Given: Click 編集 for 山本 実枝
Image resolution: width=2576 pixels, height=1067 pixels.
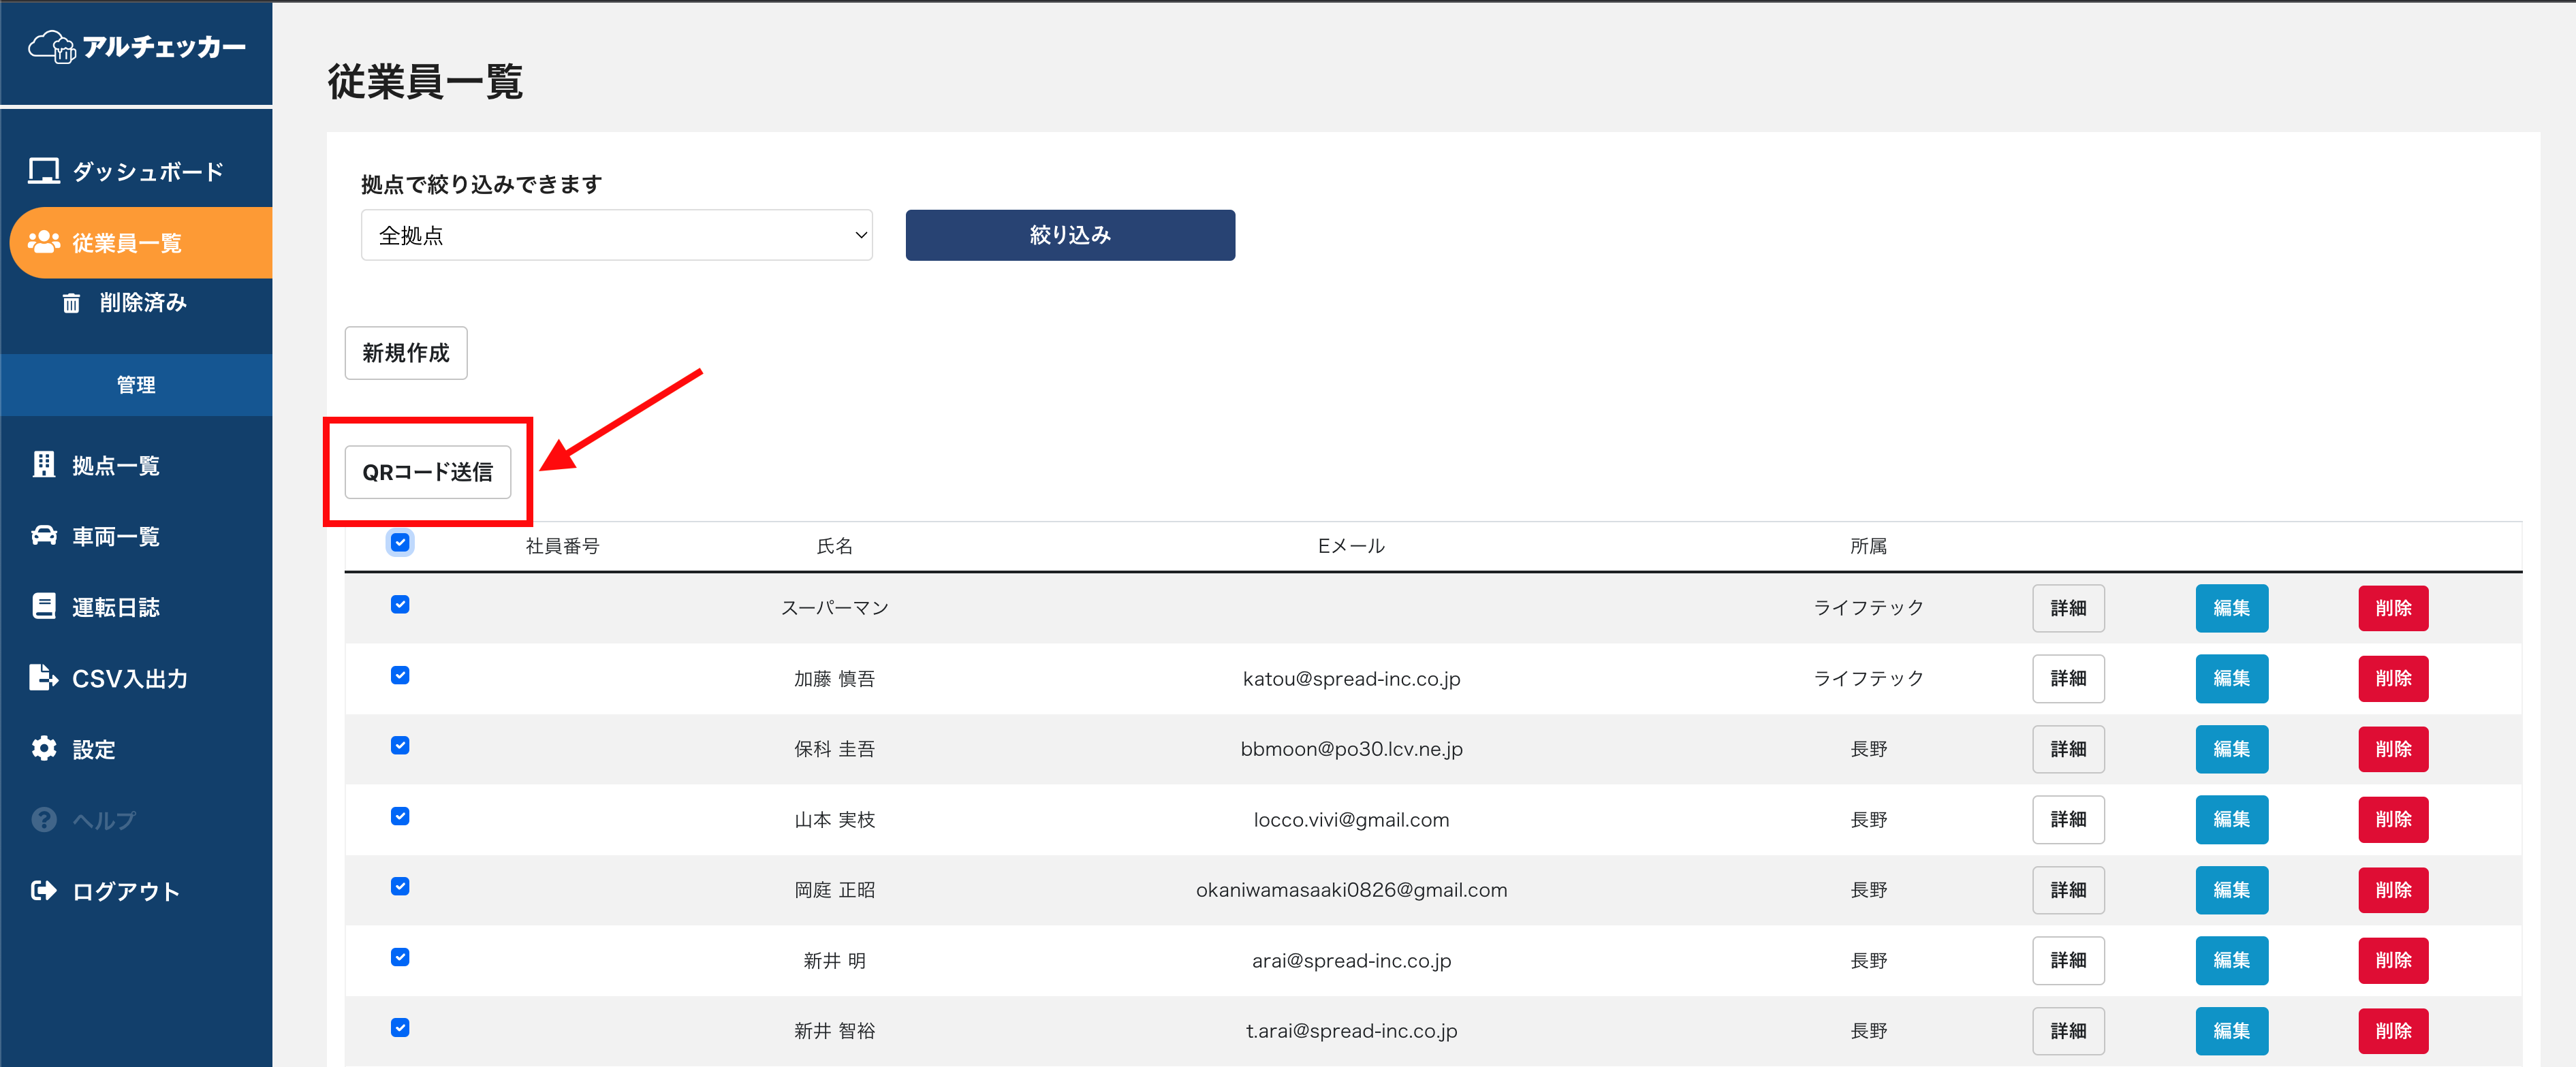Looking at the screenshot, I should [x=2231, y=819].
